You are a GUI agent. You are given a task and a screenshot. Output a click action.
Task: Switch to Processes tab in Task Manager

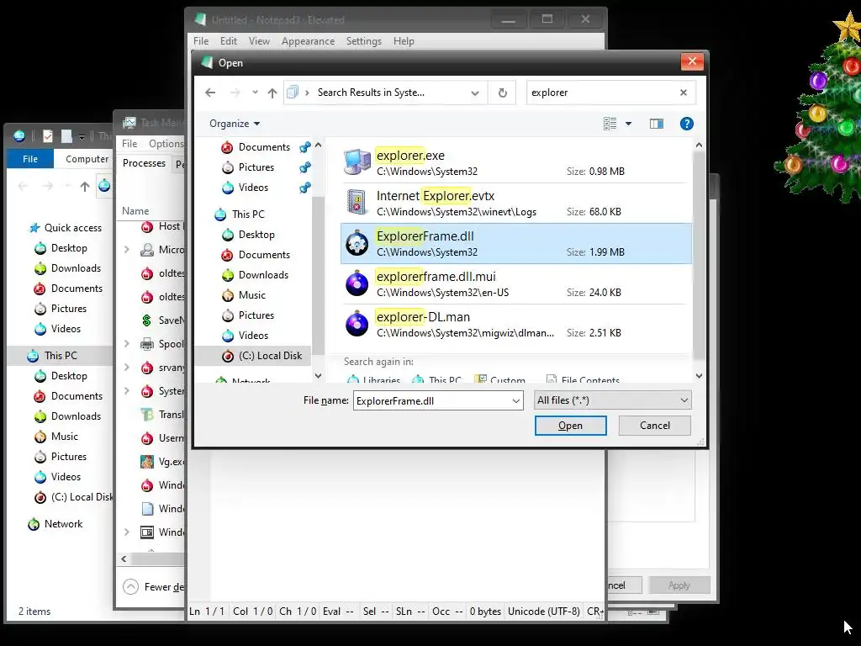[x=144, y=163]
